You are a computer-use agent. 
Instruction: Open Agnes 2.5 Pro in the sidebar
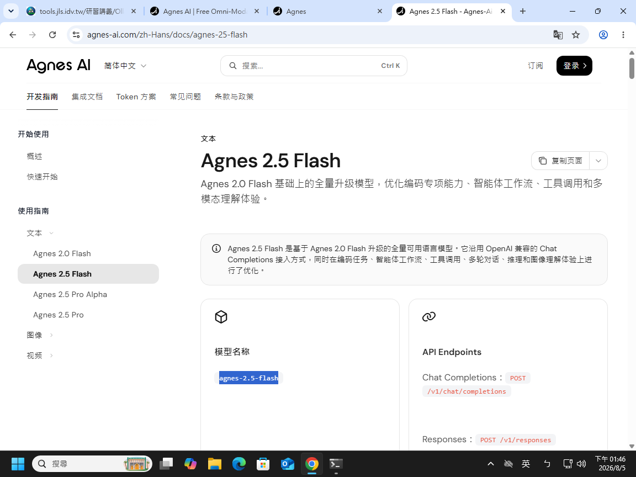pos(59,315)
